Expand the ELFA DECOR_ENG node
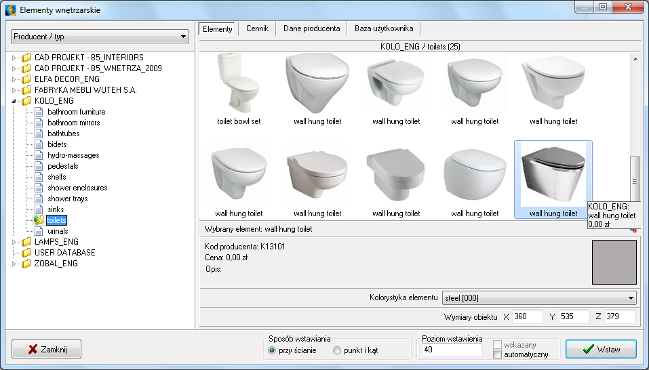The image size is (649, 370). (14, 79)
